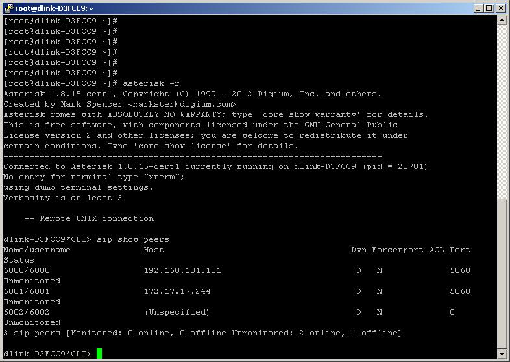Click the 'Dyn' column header
The image size is (510, 362).
coord(359,250)
